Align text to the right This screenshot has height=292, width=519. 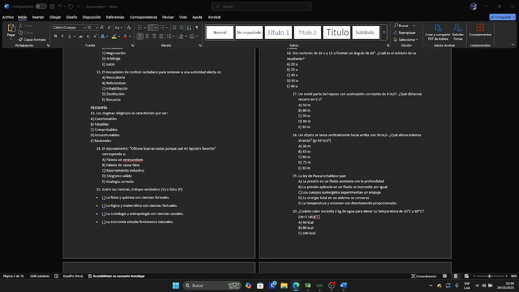pos(154,36)
